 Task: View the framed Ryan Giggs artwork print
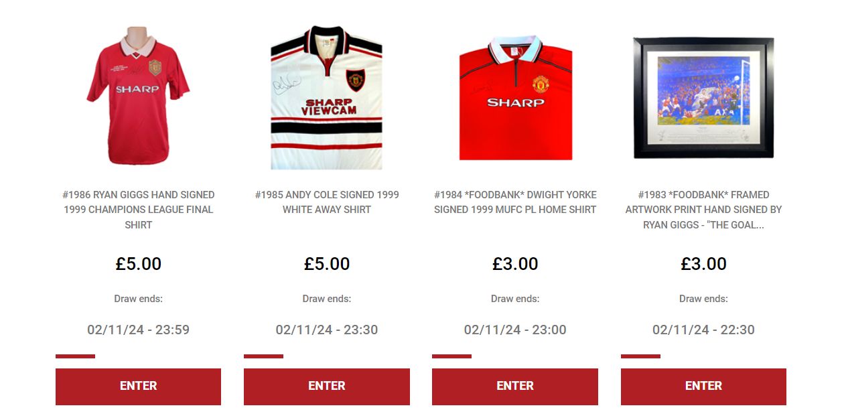(703, 98)
